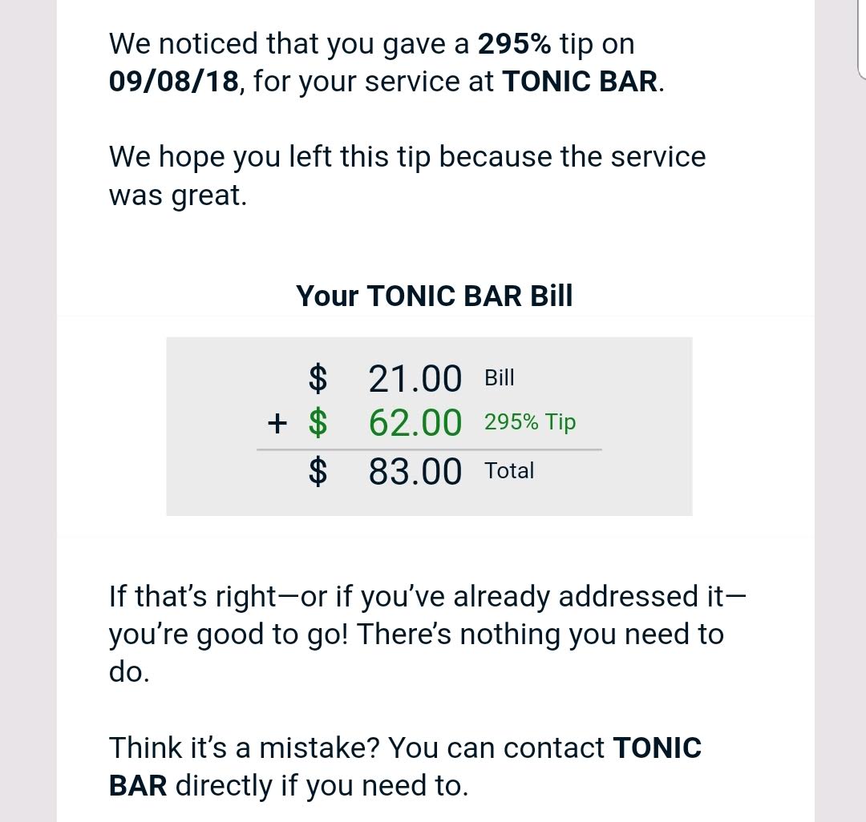Screen dimensions: 866x822
Task: Click the small "Bill" label
Action: coord(499,378)
